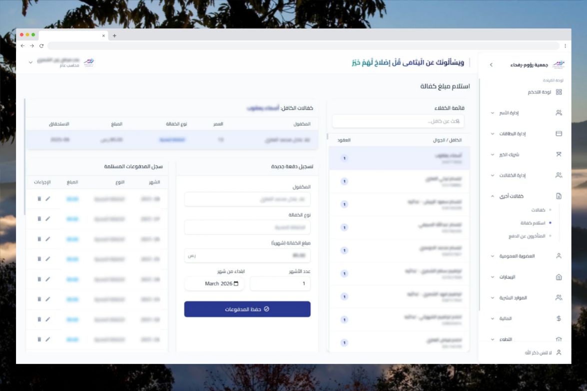Viewport: 587px width, 391px height.
Task: Open the المتأخرون عن الدفع submenu item
Action: pyautogui.click(x=527, y=236)
